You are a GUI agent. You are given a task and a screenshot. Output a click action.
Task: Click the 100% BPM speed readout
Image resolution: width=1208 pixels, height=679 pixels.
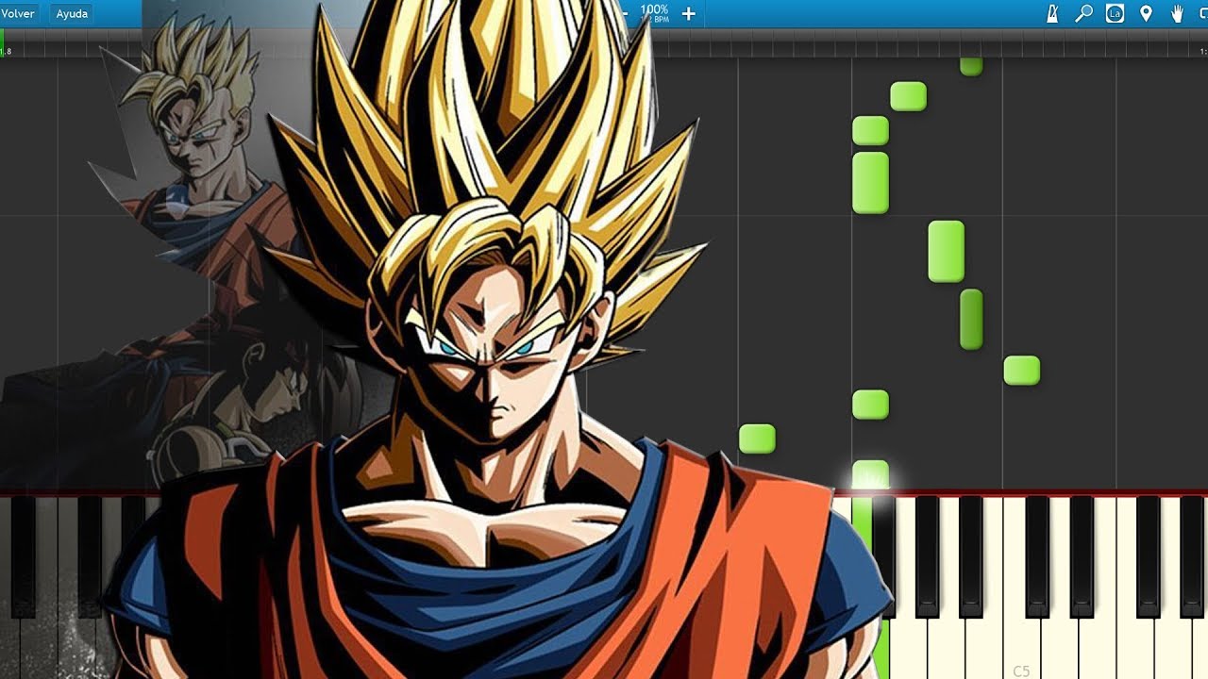(655, 13)
